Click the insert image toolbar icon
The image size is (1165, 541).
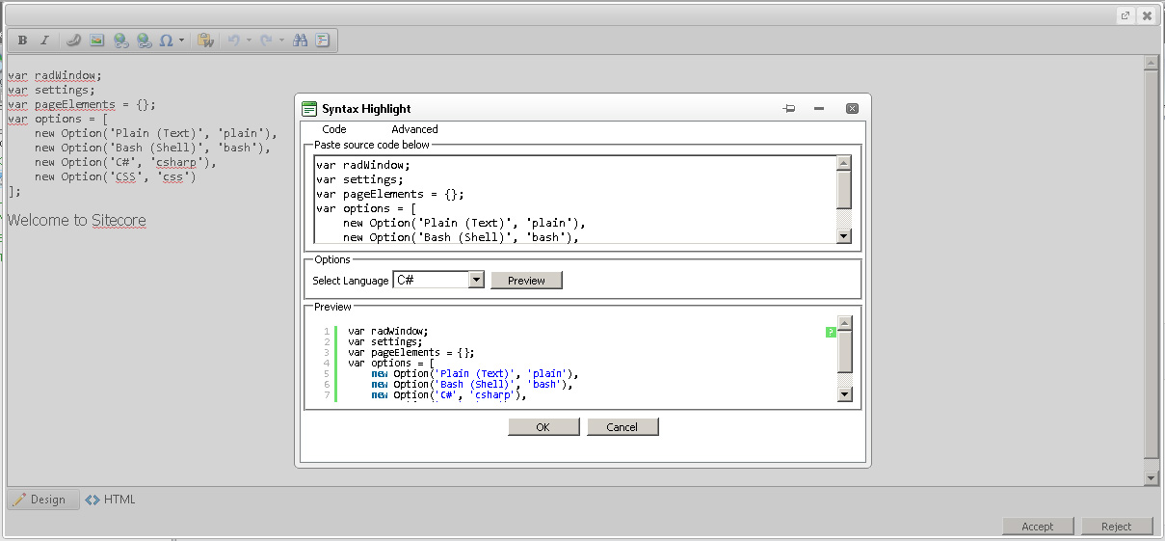96,41
